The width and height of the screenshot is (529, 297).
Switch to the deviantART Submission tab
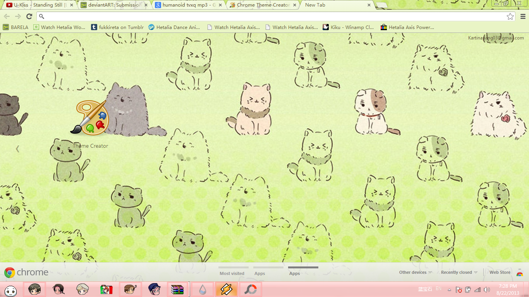(113, 5)
